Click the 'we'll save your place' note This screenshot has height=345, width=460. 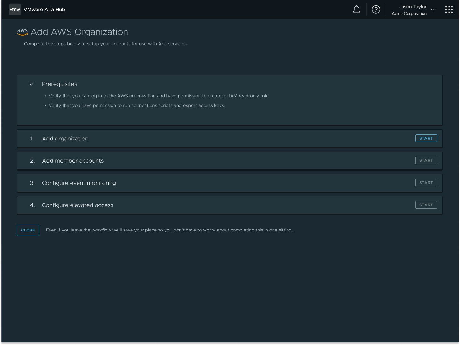(169, 230)
